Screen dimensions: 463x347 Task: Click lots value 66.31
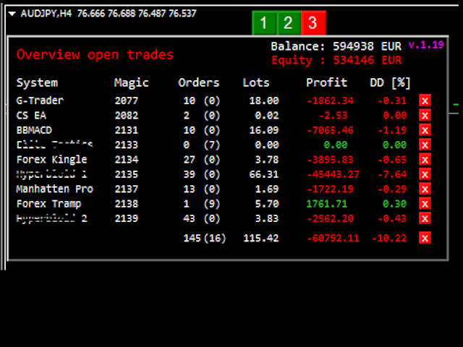tap(264, 174)
